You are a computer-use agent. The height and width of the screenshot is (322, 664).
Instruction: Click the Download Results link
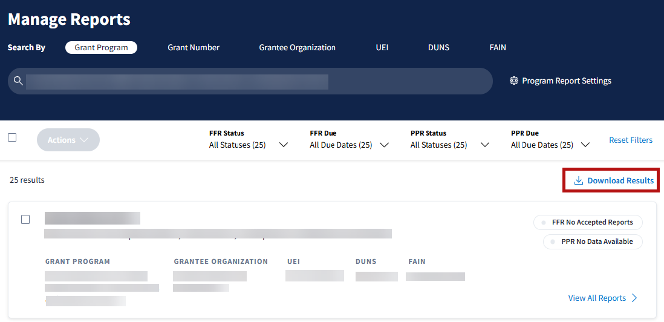pyautogui.click(x=620, y=180)
